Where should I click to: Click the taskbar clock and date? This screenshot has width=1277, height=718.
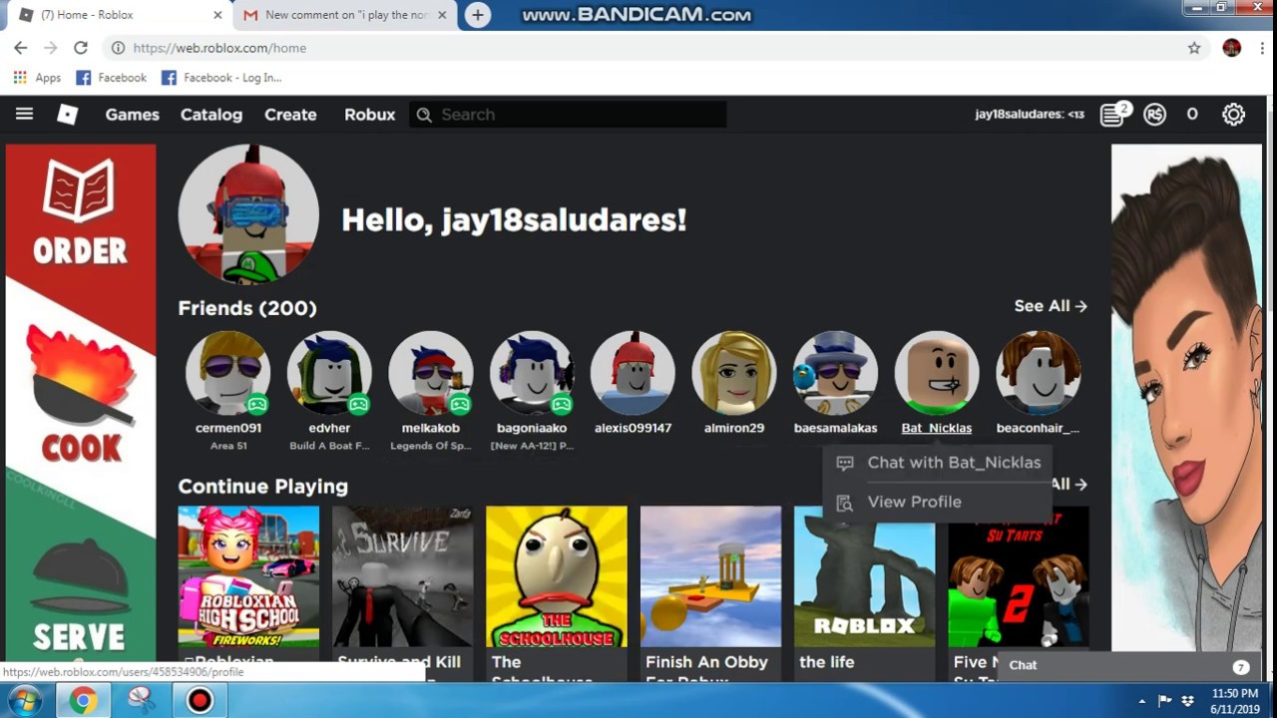1235,701
